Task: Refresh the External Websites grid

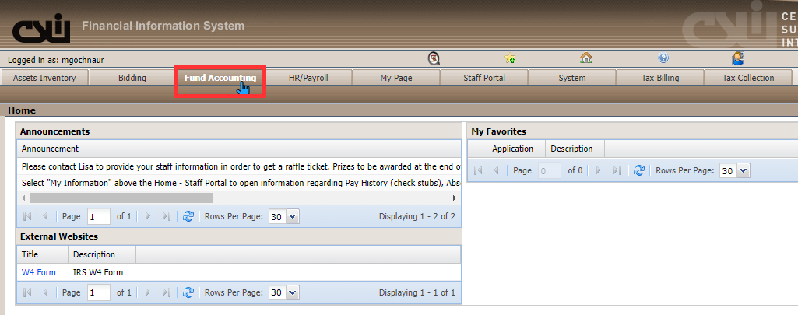Action: pyautogui.click(x=188, y=293)
